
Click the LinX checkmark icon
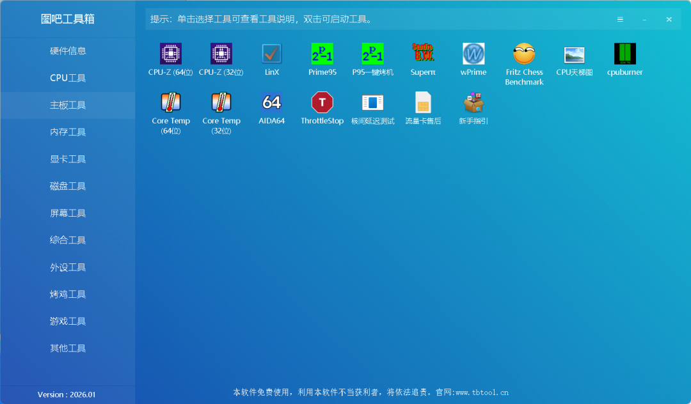click(271, 54)
